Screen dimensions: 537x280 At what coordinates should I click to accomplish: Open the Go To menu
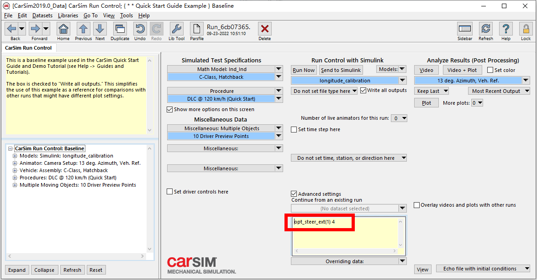pyautogui.click(x=90, y=15)
